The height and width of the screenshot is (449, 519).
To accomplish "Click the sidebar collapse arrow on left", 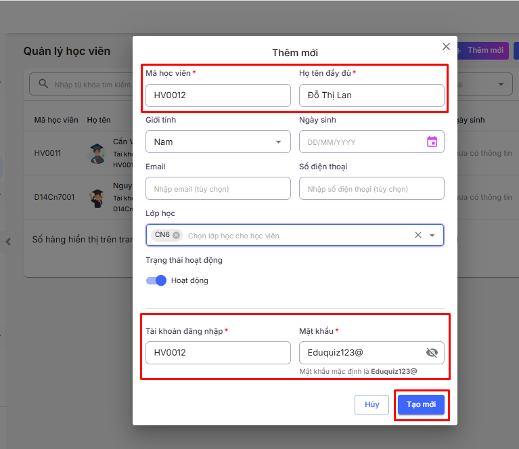I will (8, 242).
